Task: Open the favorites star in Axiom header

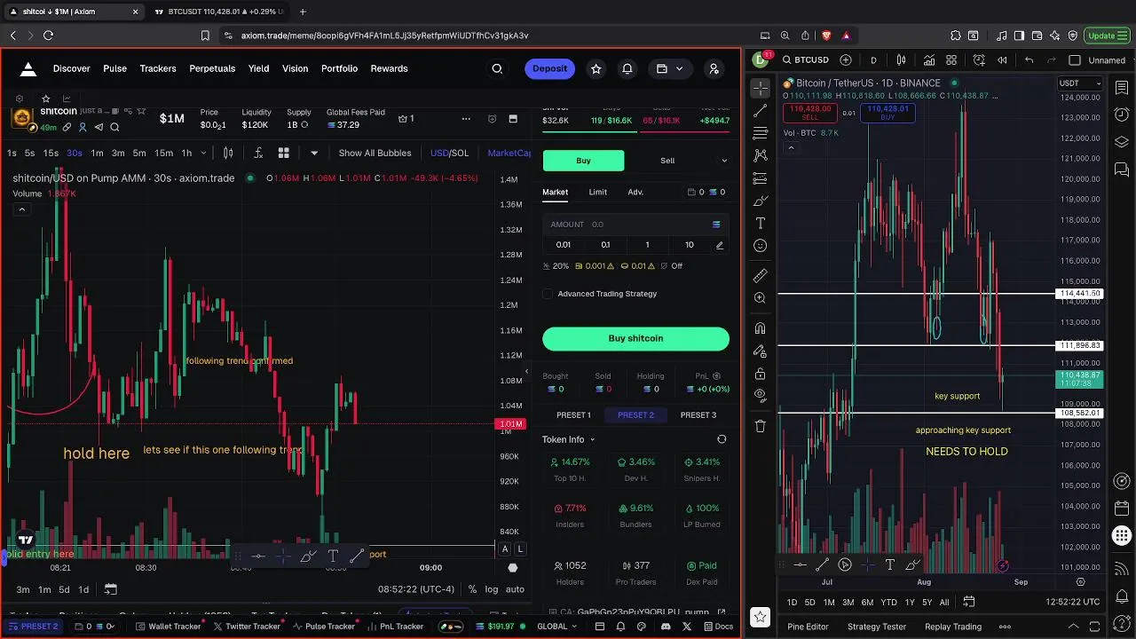Action: [x=596, y=68]
